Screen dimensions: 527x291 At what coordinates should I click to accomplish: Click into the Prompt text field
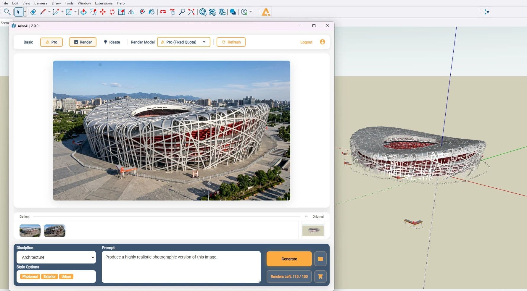181,267
